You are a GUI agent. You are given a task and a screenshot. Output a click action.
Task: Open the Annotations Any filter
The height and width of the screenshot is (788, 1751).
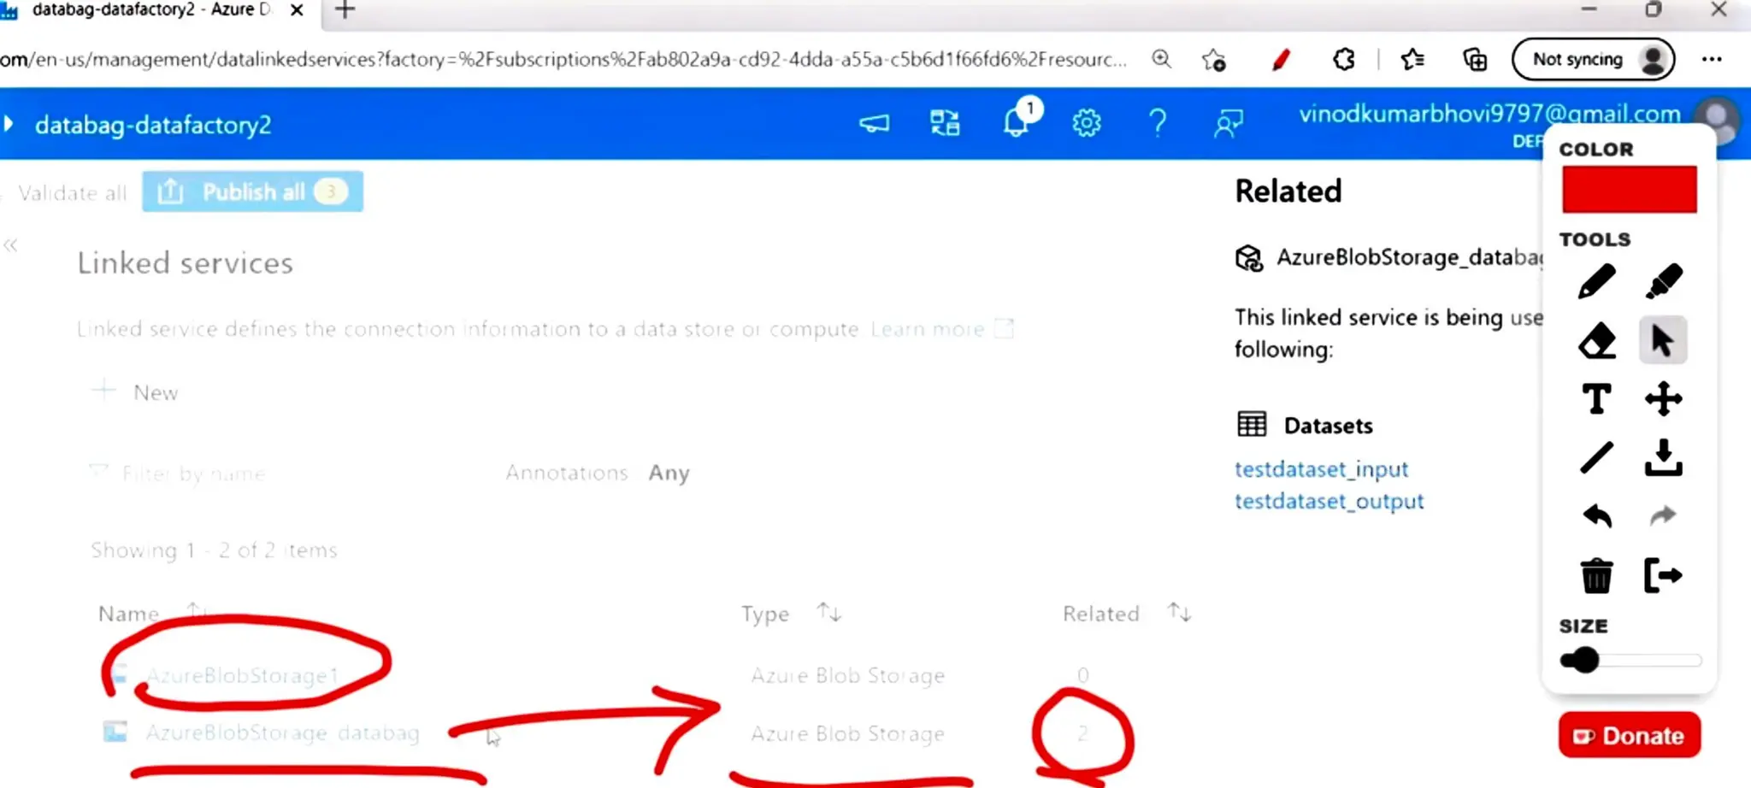(598, 473)
